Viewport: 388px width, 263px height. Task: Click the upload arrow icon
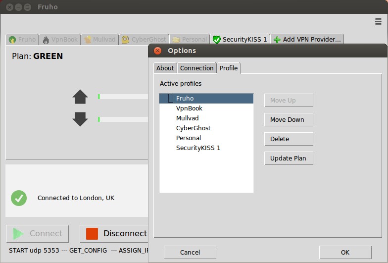point(80,97)
